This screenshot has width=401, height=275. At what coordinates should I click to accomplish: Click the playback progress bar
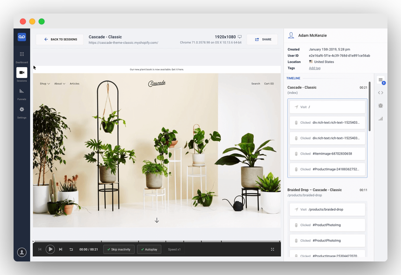point(157,241)
